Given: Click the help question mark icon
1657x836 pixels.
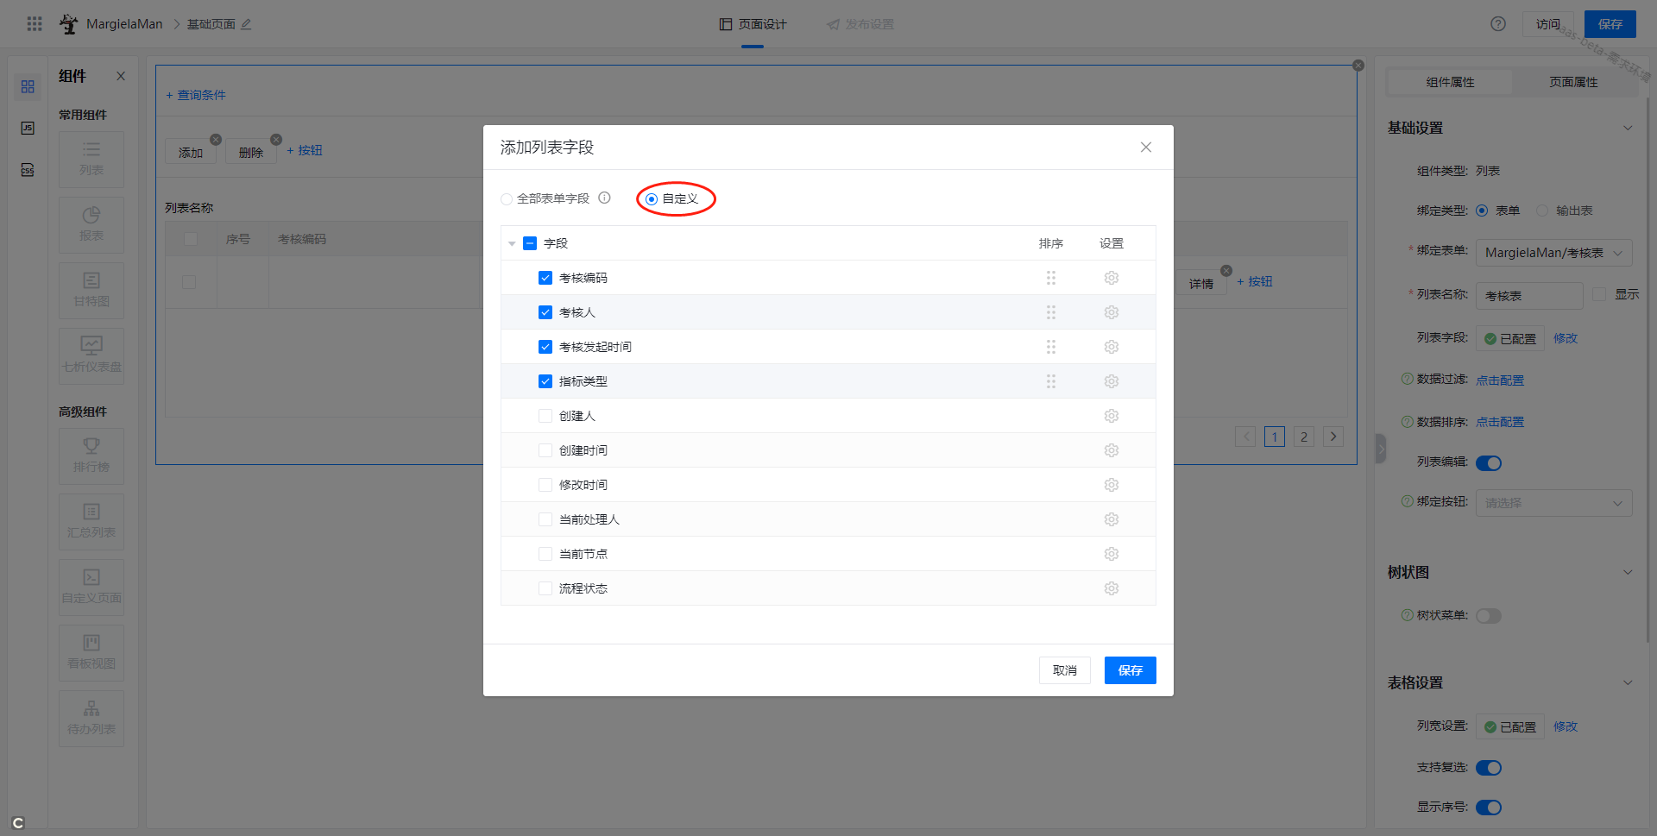Looking at the screenshot, I should click(x=1498, y=24).
